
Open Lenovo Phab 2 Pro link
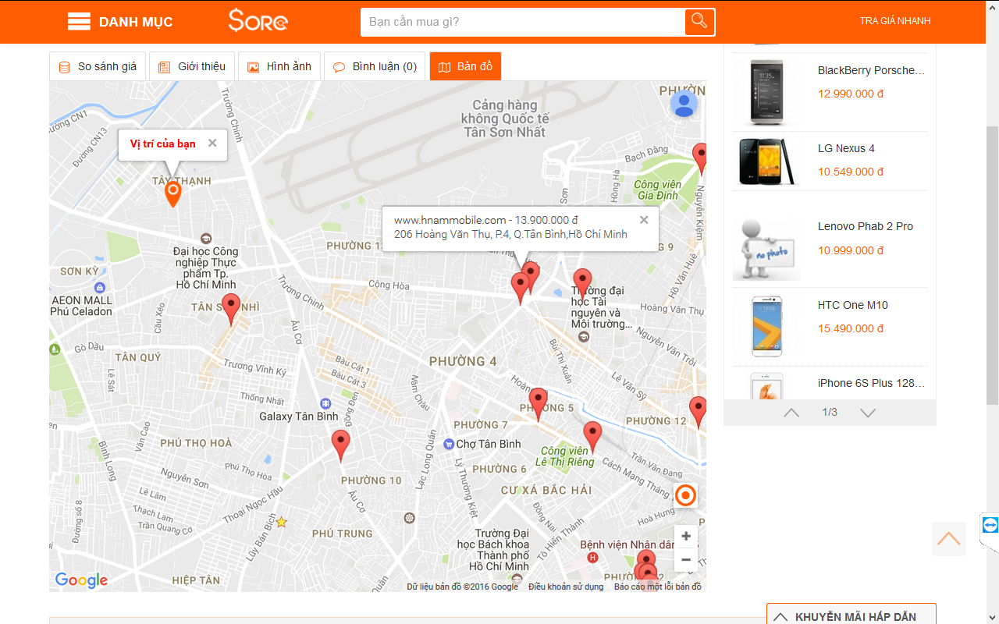pyautogui.click(x=866, y=226)
